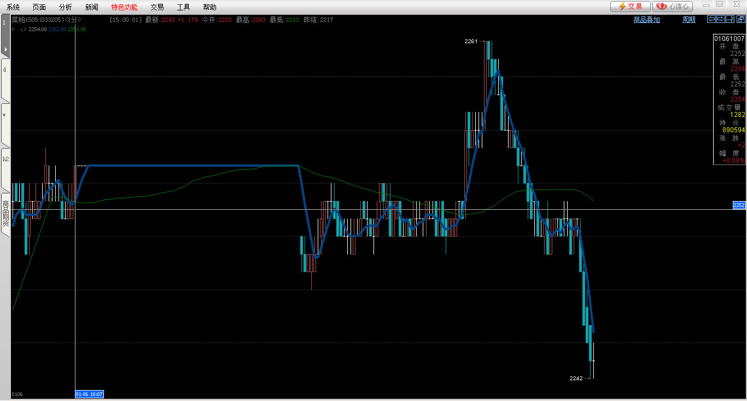Click the 心连心 hearts button
Viewport: 747px width, 401px height.
673,7
